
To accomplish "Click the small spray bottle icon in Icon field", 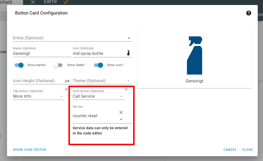I will click(128, 53).
